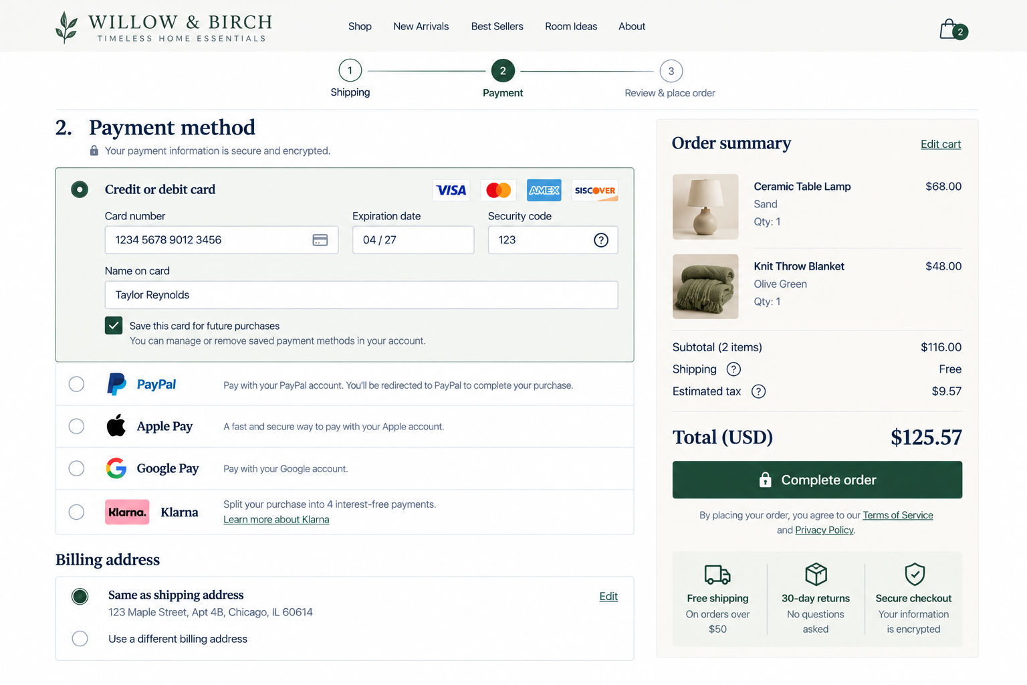Click the Apple logo icon

click(116, 425)
